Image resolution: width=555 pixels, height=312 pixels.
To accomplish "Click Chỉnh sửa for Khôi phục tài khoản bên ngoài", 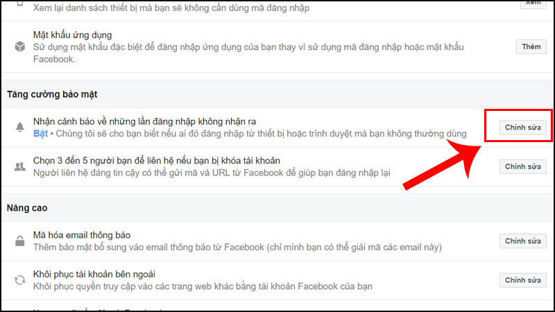I will [x=523, y=280].
